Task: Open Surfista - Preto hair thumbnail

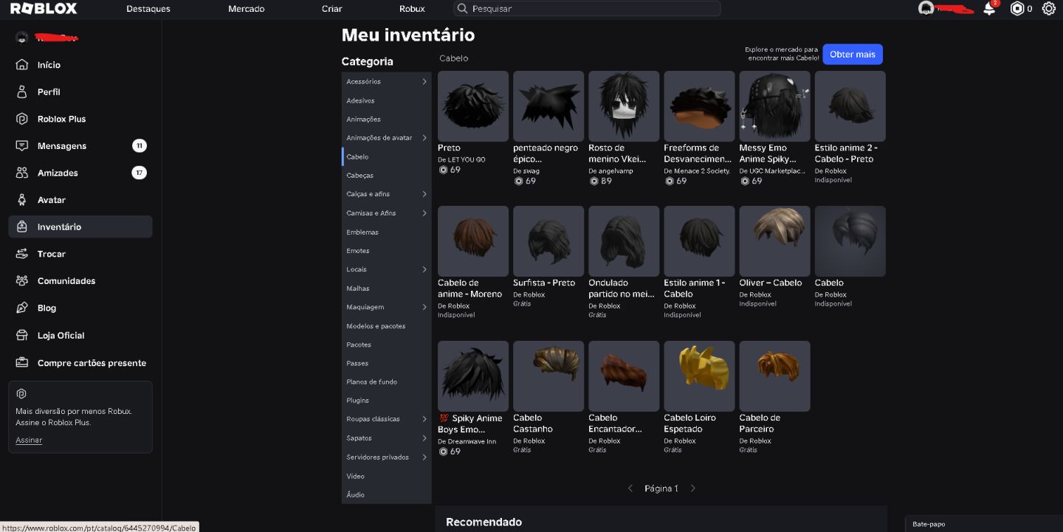Action: (x=548, y=241)
